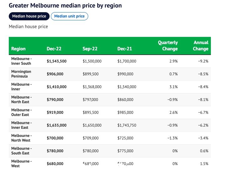Viewport: 225px width, 176px height.
Task: Click the −8.4% annual change cell
Action: (x=203, y=87)
